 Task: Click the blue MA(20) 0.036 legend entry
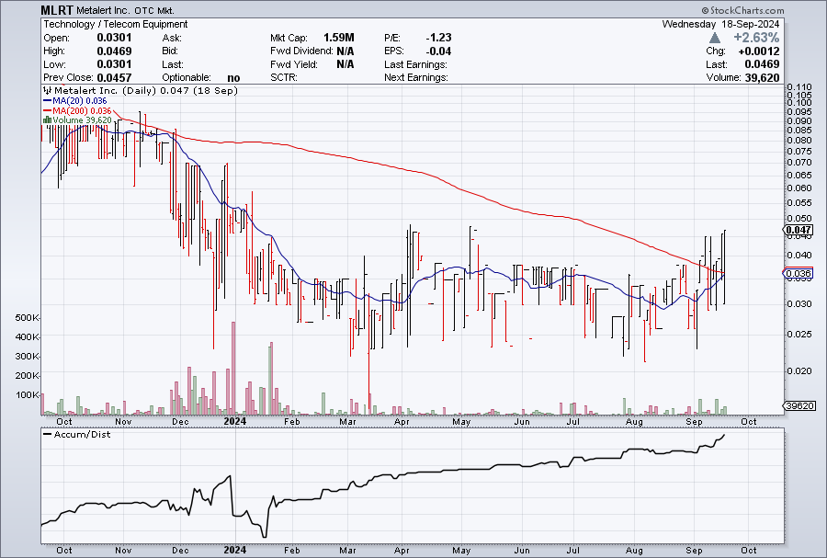tap(75, 101)
